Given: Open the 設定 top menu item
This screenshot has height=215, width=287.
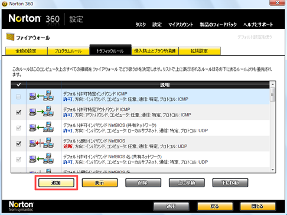Looking at the screenshot, I should [x=157, y=25].
